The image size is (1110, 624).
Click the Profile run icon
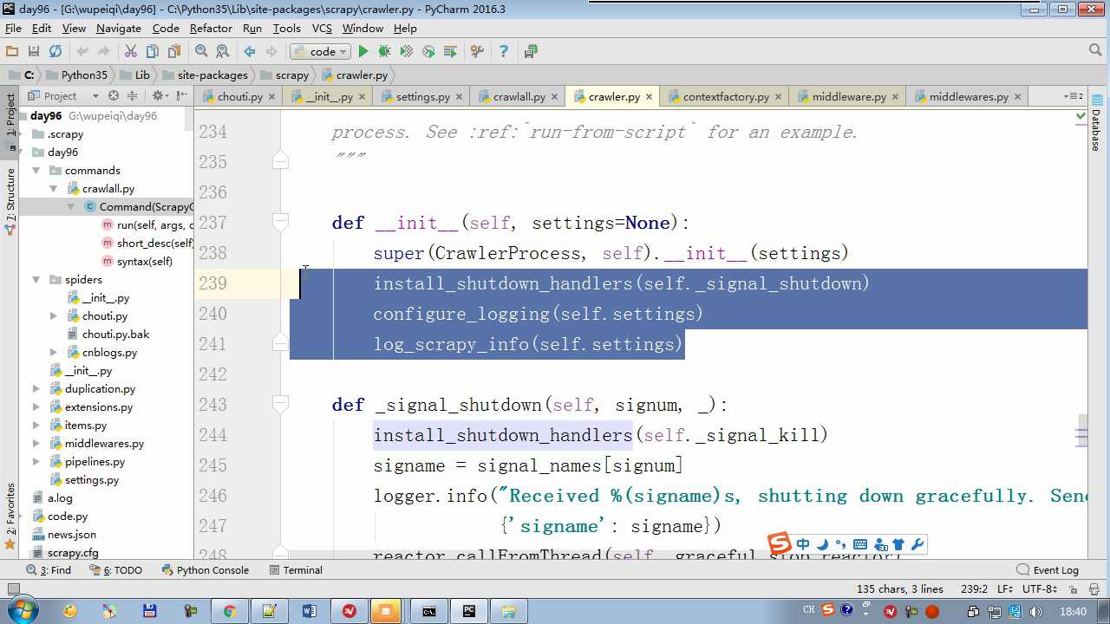[428, 51]
